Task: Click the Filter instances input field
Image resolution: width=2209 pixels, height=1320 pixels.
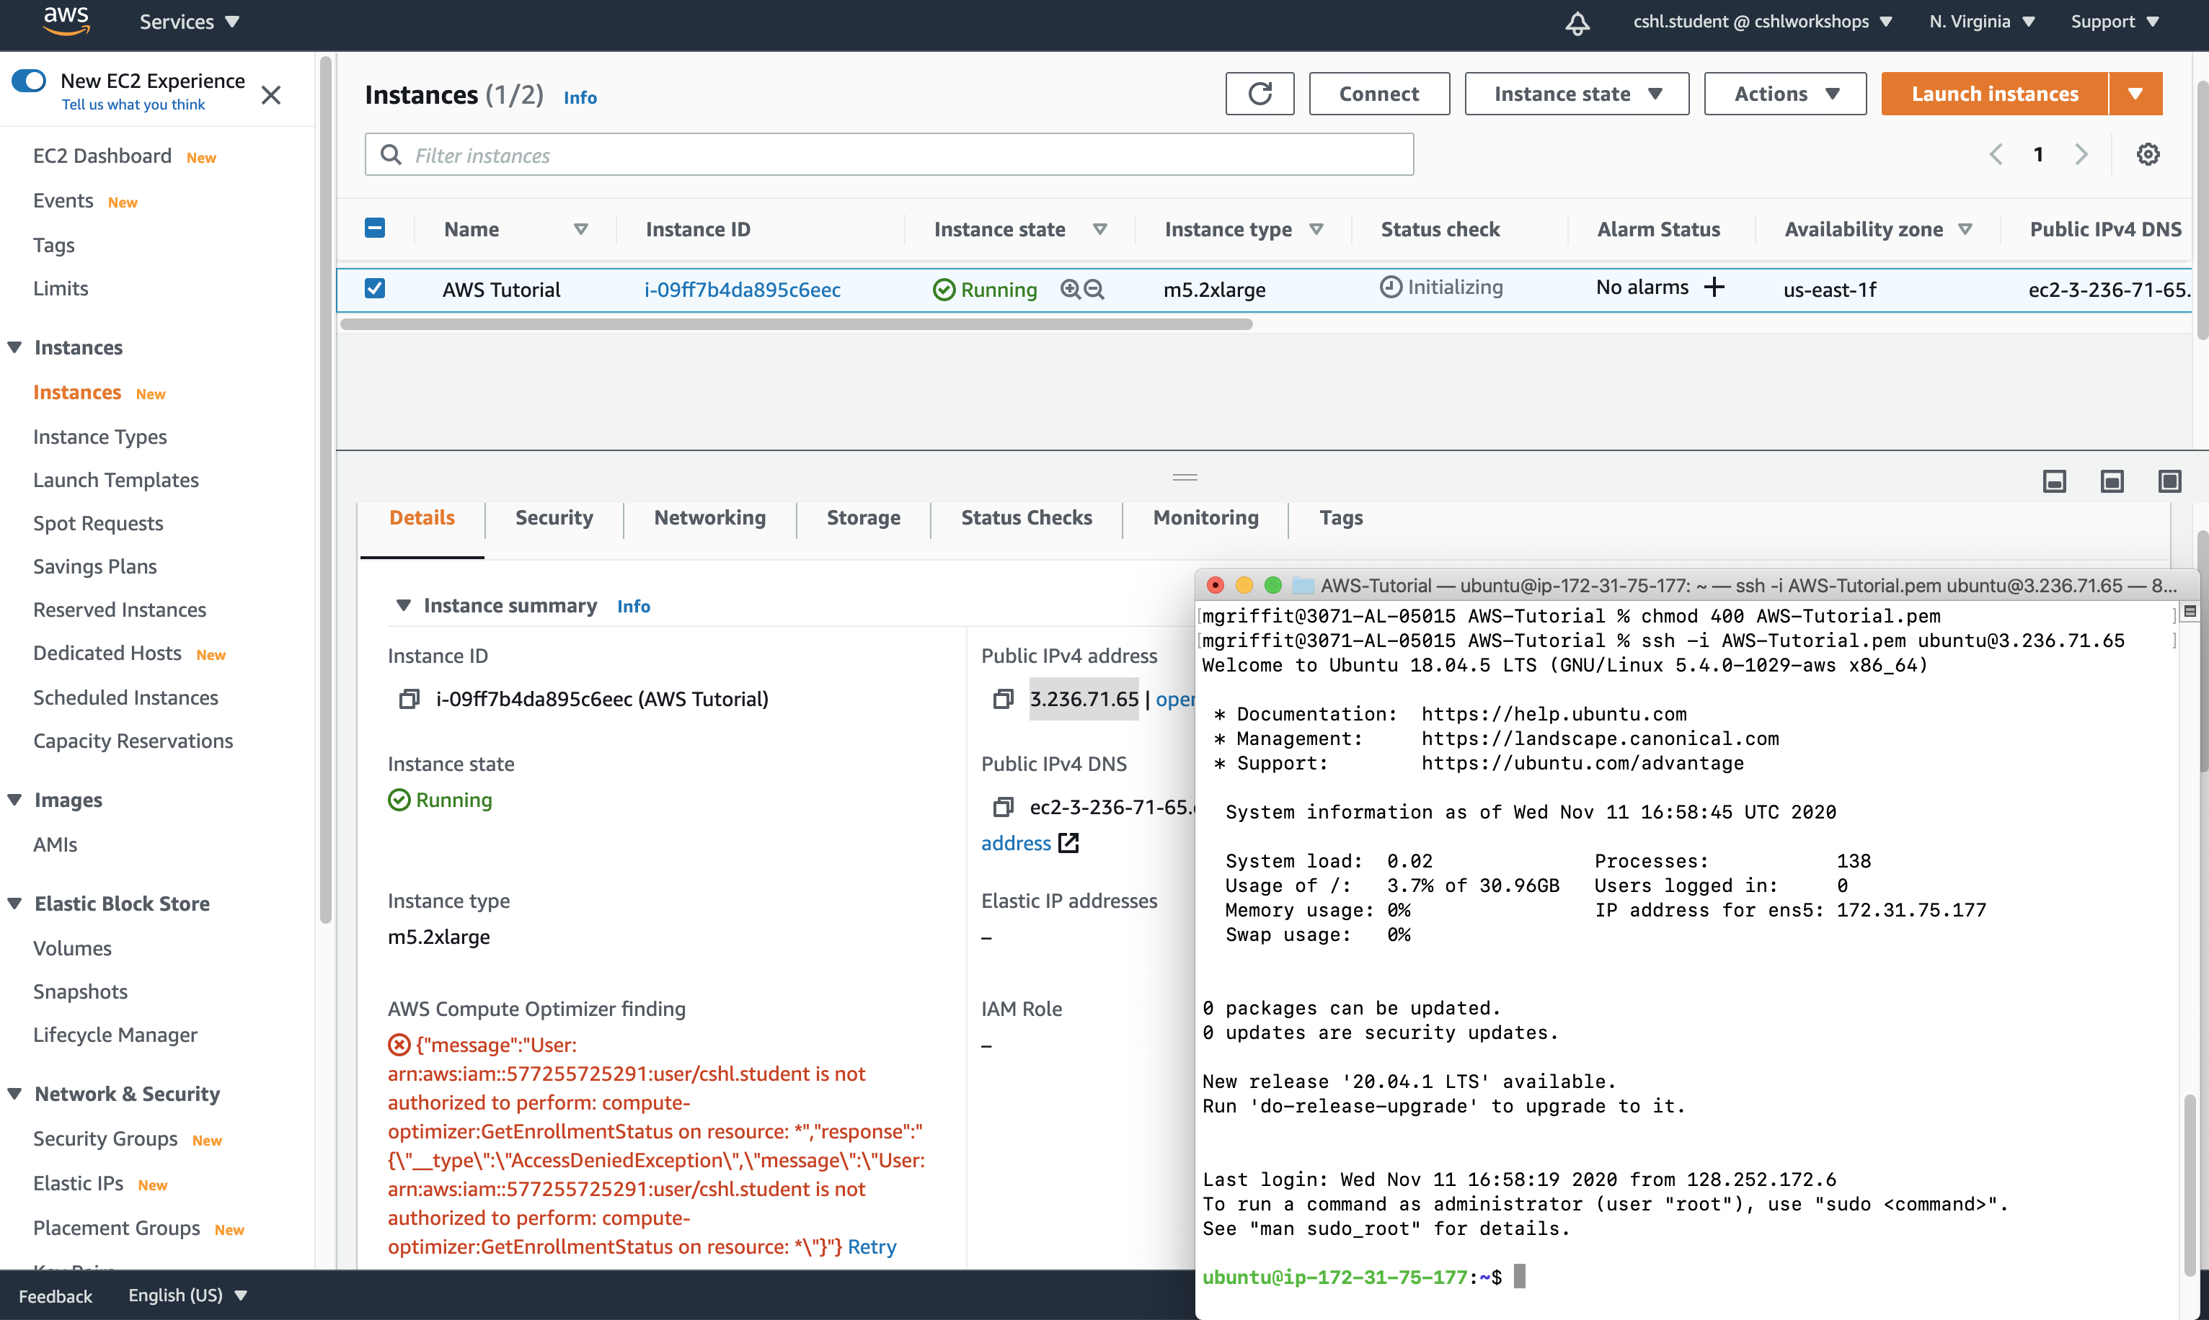Action: [x=888, y=153]
